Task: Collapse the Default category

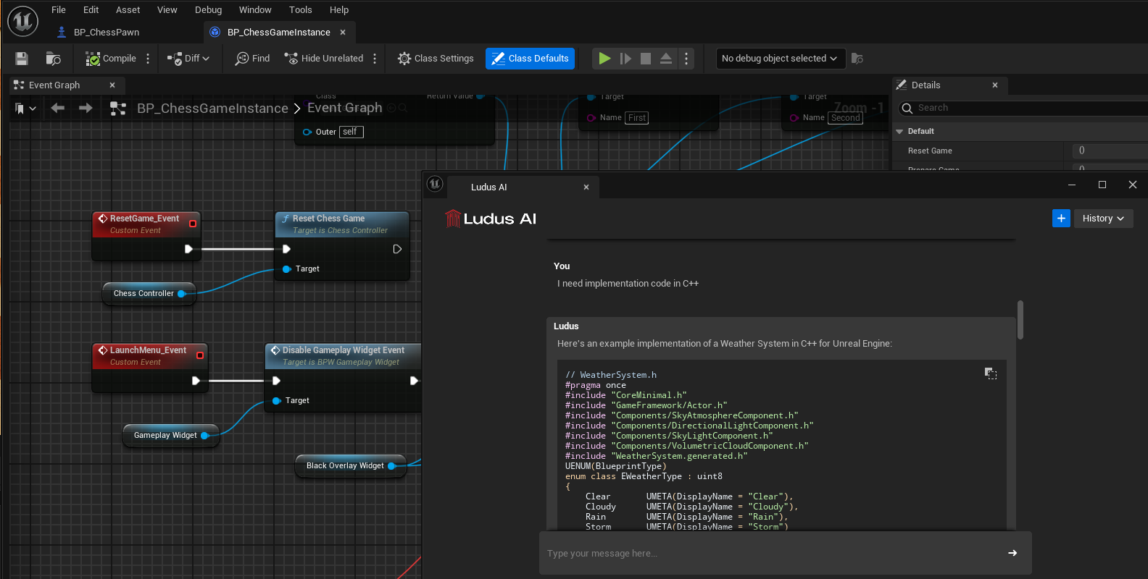Action: (x=899, y=132)
